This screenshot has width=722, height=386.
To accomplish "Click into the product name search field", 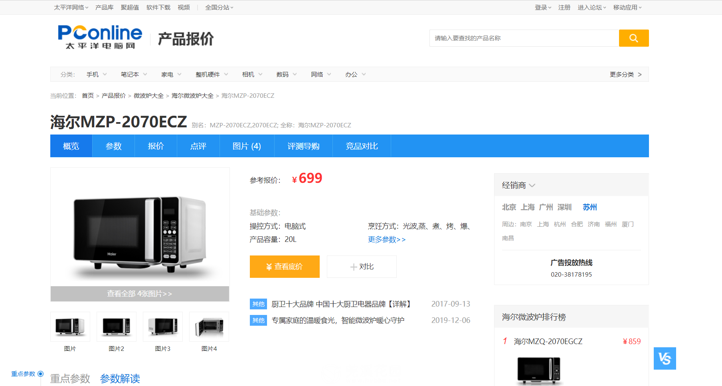I will 524,38.
